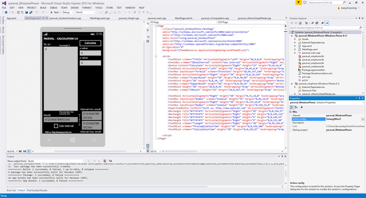Open the Error List tab at bottom
Image resolution: width=366 pixels, height=198 pixels.
(x=11, y=190)
